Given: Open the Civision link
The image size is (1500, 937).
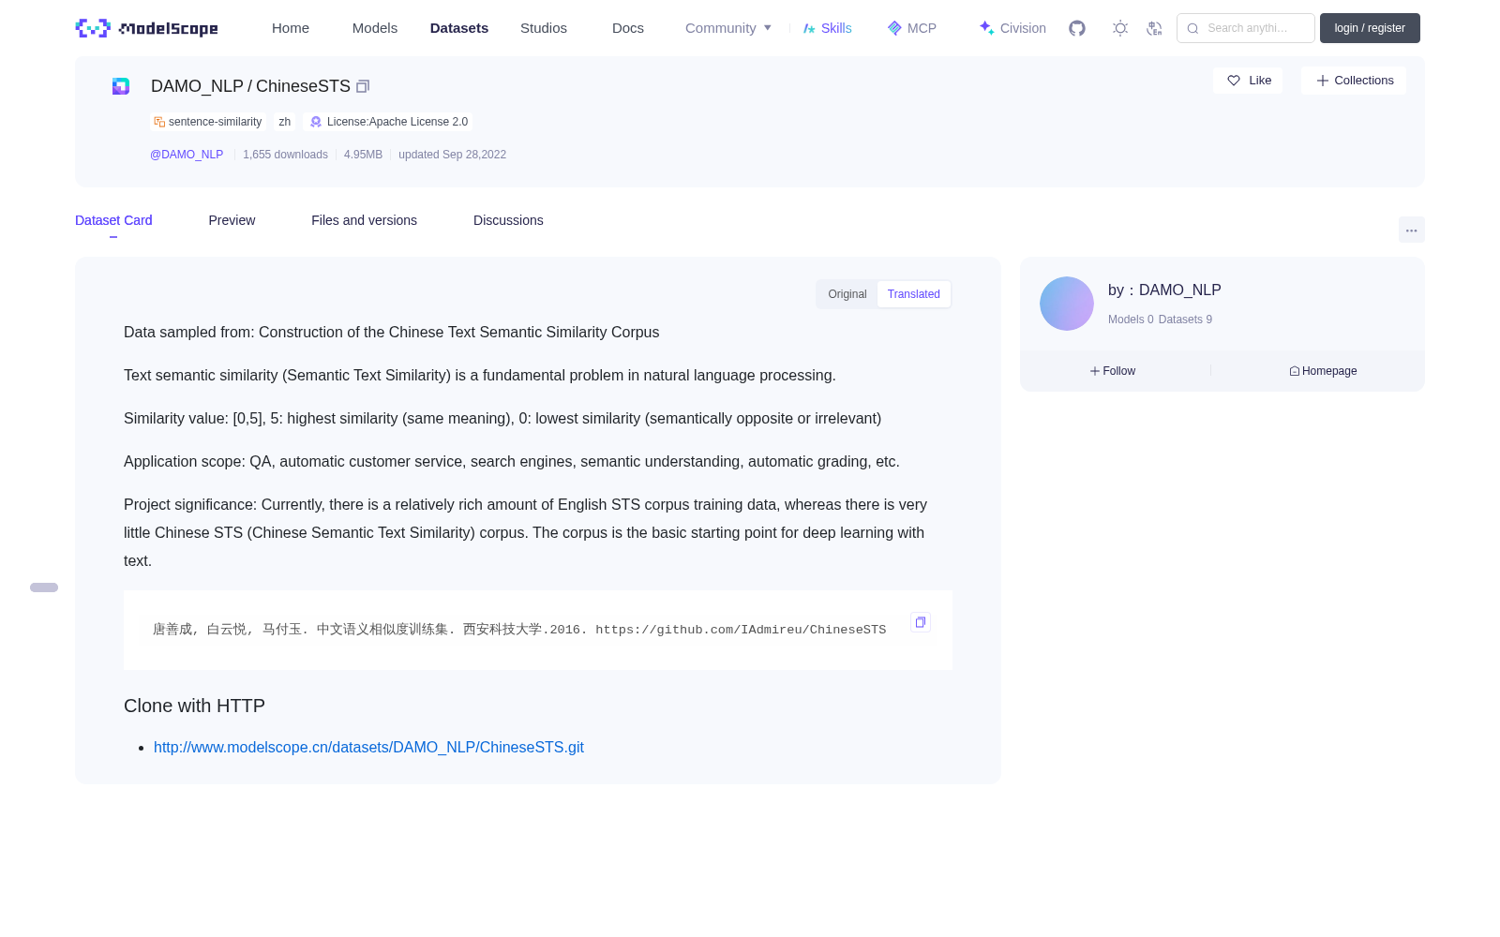Looking at the screenshot, I should [x=1012, y=28].
